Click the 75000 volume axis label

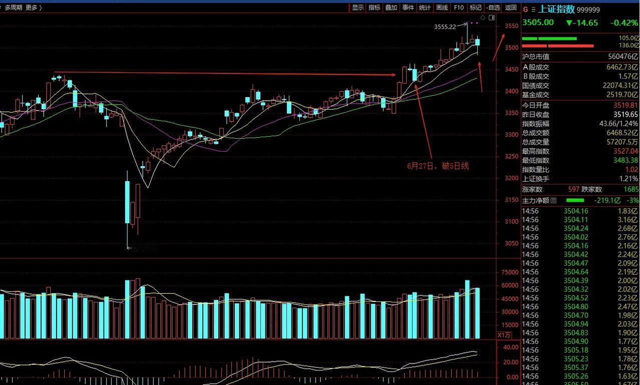pyautogui.click(x=509, y=273)
